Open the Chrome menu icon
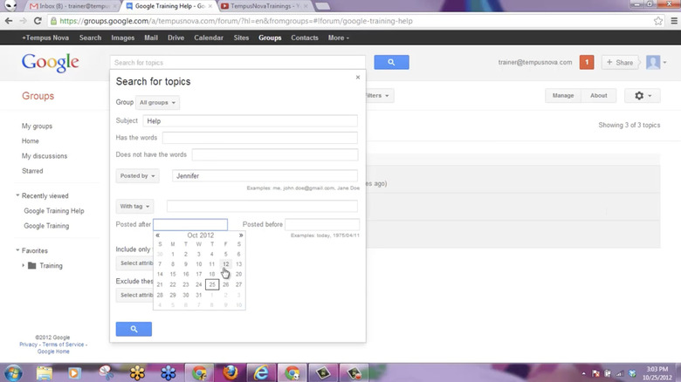 [674, 21]
